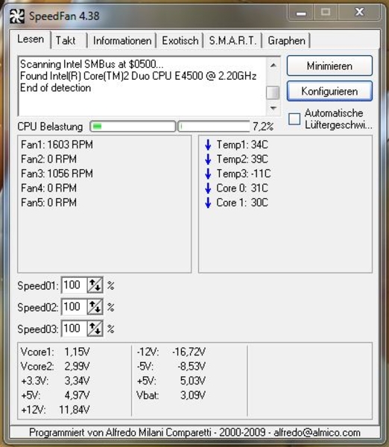The height and width of the screenshot is (447, 389).
Task: Enable Automatische Lüftergeschwindigkeit checkbox
Action: (294, 119)
